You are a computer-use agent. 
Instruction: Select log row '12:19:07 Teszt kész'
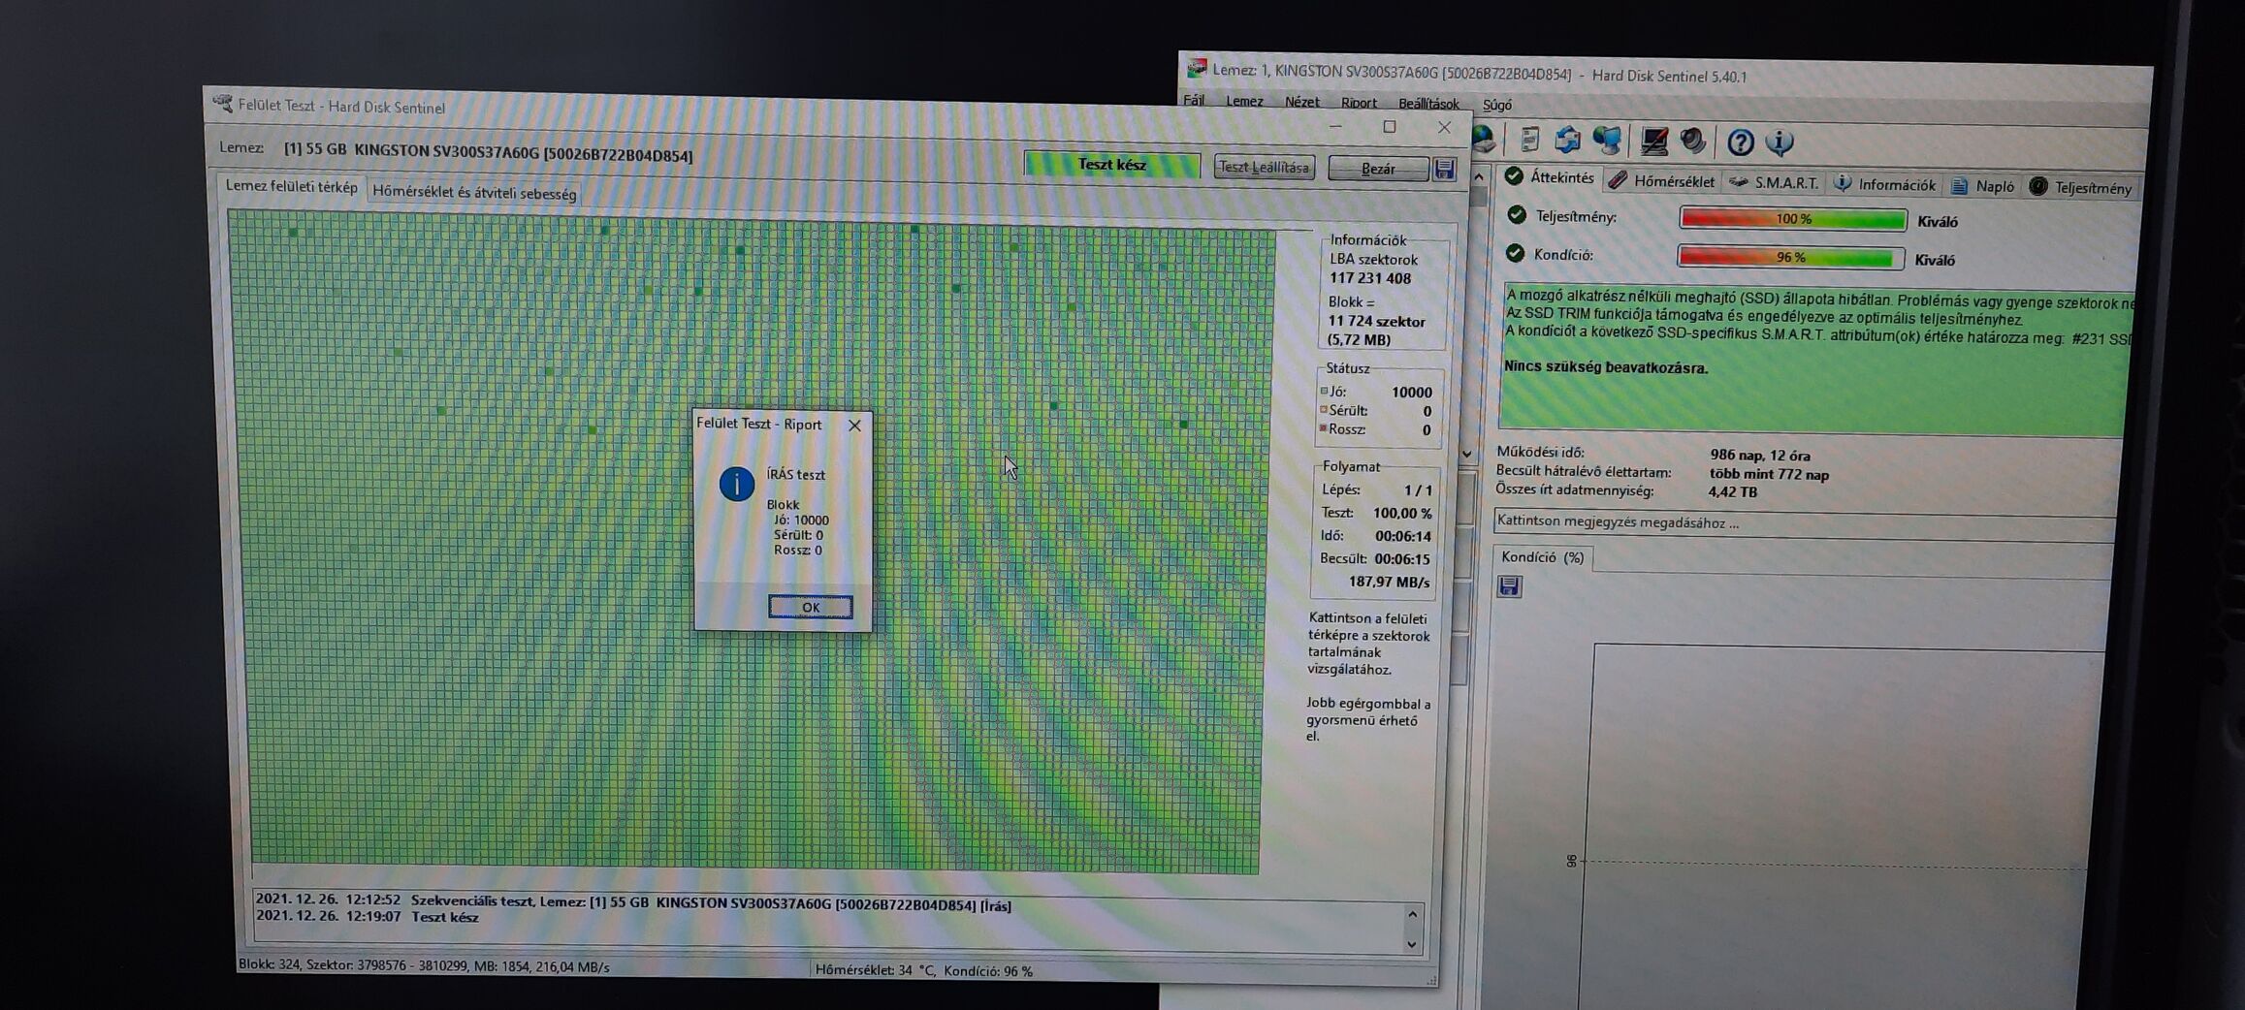click(367, 917)
